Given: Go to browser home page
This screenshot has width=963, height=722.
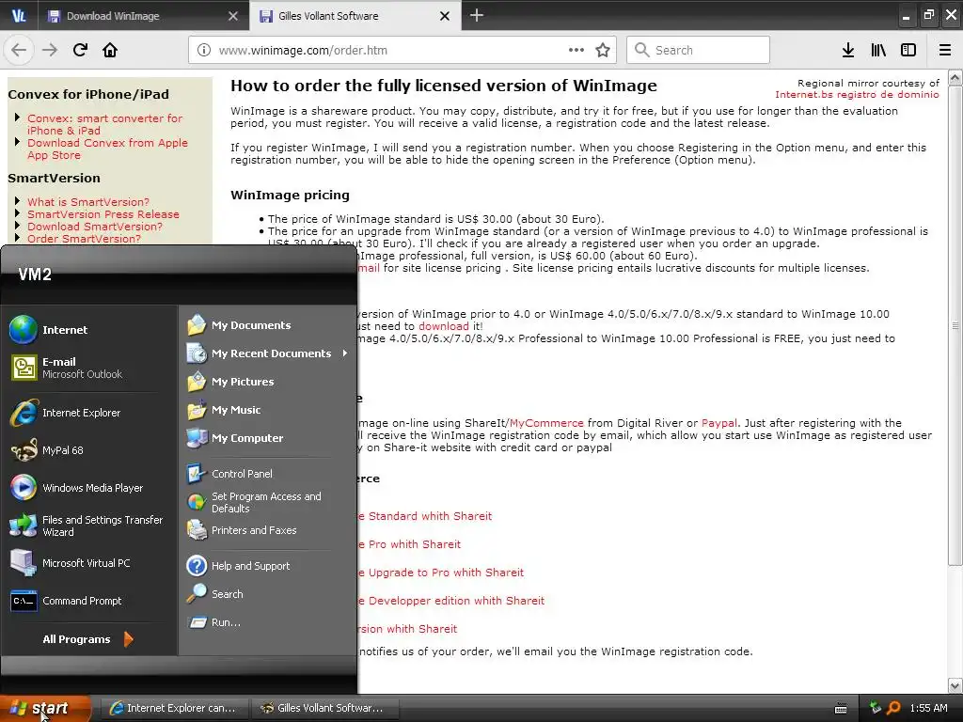Looking at the screenshot, I should [110, 50].
